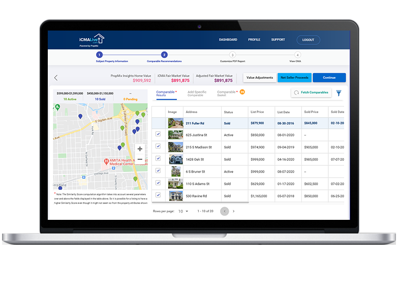
Task: Zoom out on the map
Action: [140, 159]
